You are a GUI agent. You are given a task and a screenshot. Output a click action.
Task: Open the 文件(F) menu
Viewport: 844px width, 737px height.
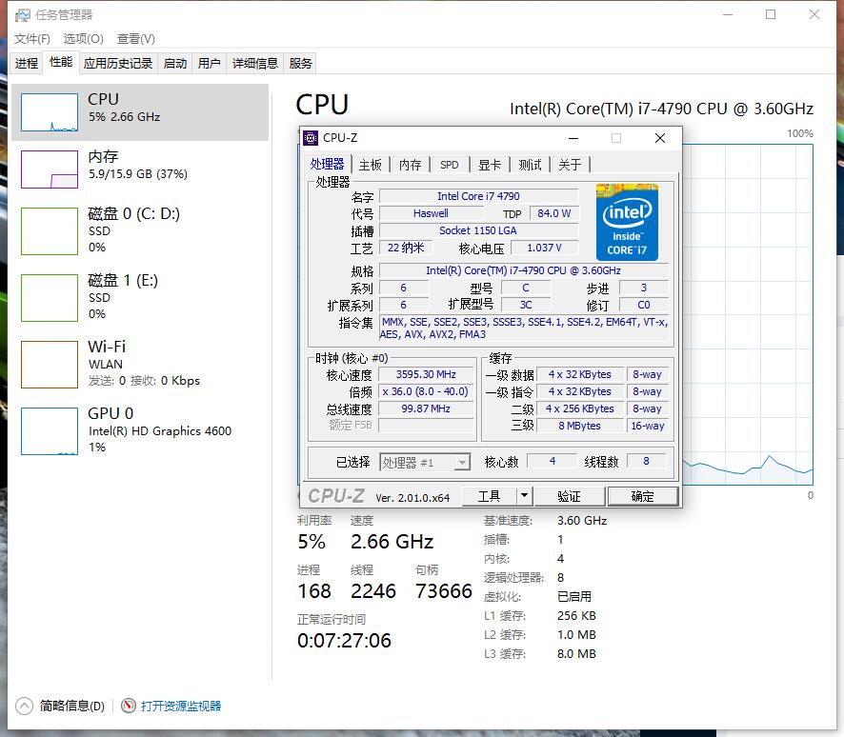pos(32,39)
